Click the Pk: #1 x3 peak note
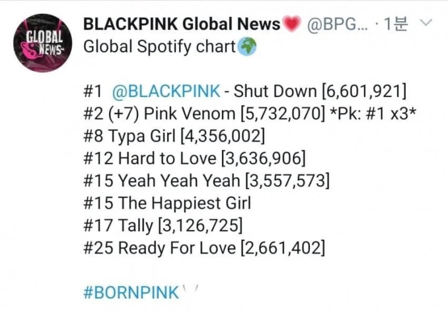Image resolution: width=448 pixels, height=315 pixels. point(373,114)
